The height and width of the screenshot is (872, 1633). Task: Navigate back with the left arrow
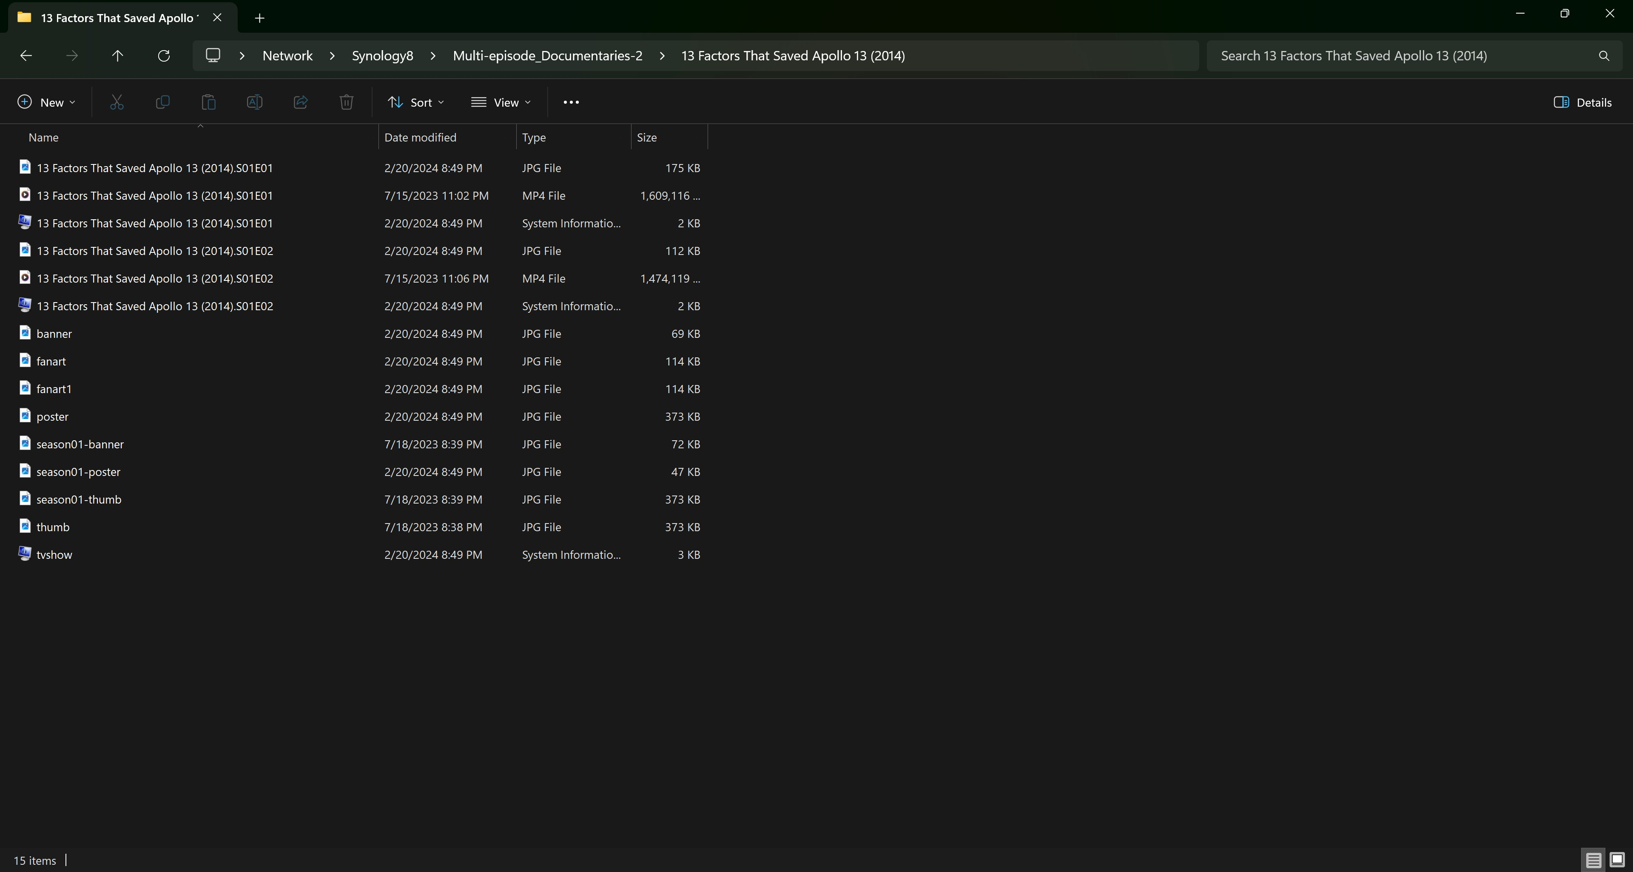26,56
